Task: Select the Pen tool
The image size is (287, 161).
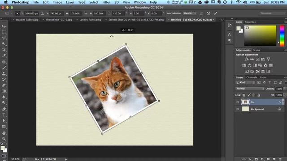Action: pyautogui.click(x=4, y=109)
